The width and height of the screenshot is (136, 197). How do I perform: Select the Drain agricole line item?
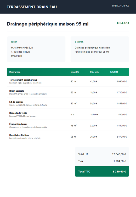click(68, 92)
